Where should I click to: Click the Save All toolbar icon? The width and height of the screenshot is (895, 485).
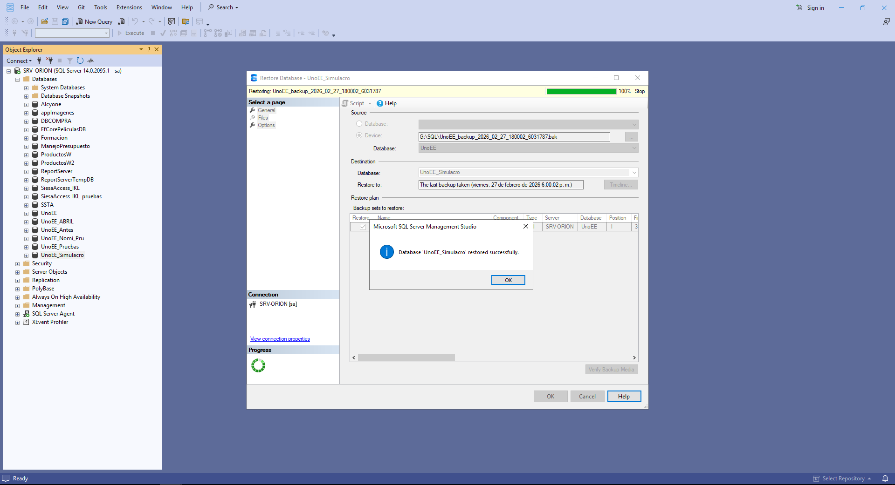(65, 21)
